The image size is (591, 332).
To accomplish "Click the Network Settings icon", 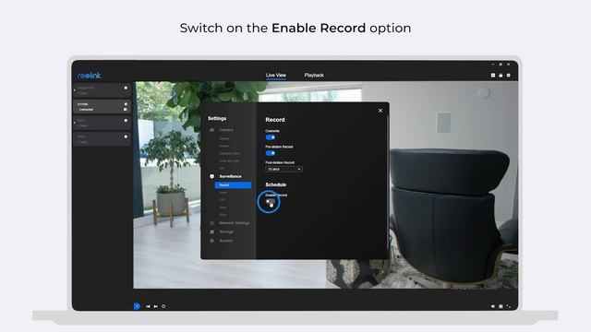I will point(211,223).
